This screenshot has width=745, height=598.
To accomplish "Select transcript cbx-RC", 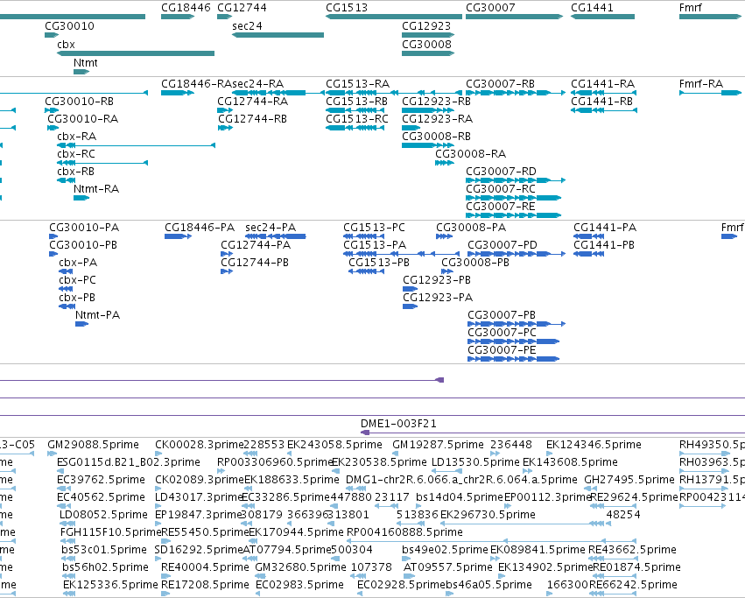I will pyautogui.click(x=76, y=154).
